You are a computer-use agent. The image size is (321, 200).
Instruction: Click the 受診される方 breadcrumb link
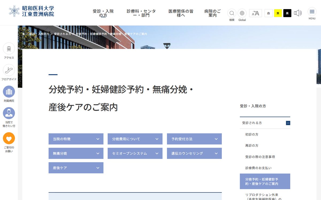(63, 34)
